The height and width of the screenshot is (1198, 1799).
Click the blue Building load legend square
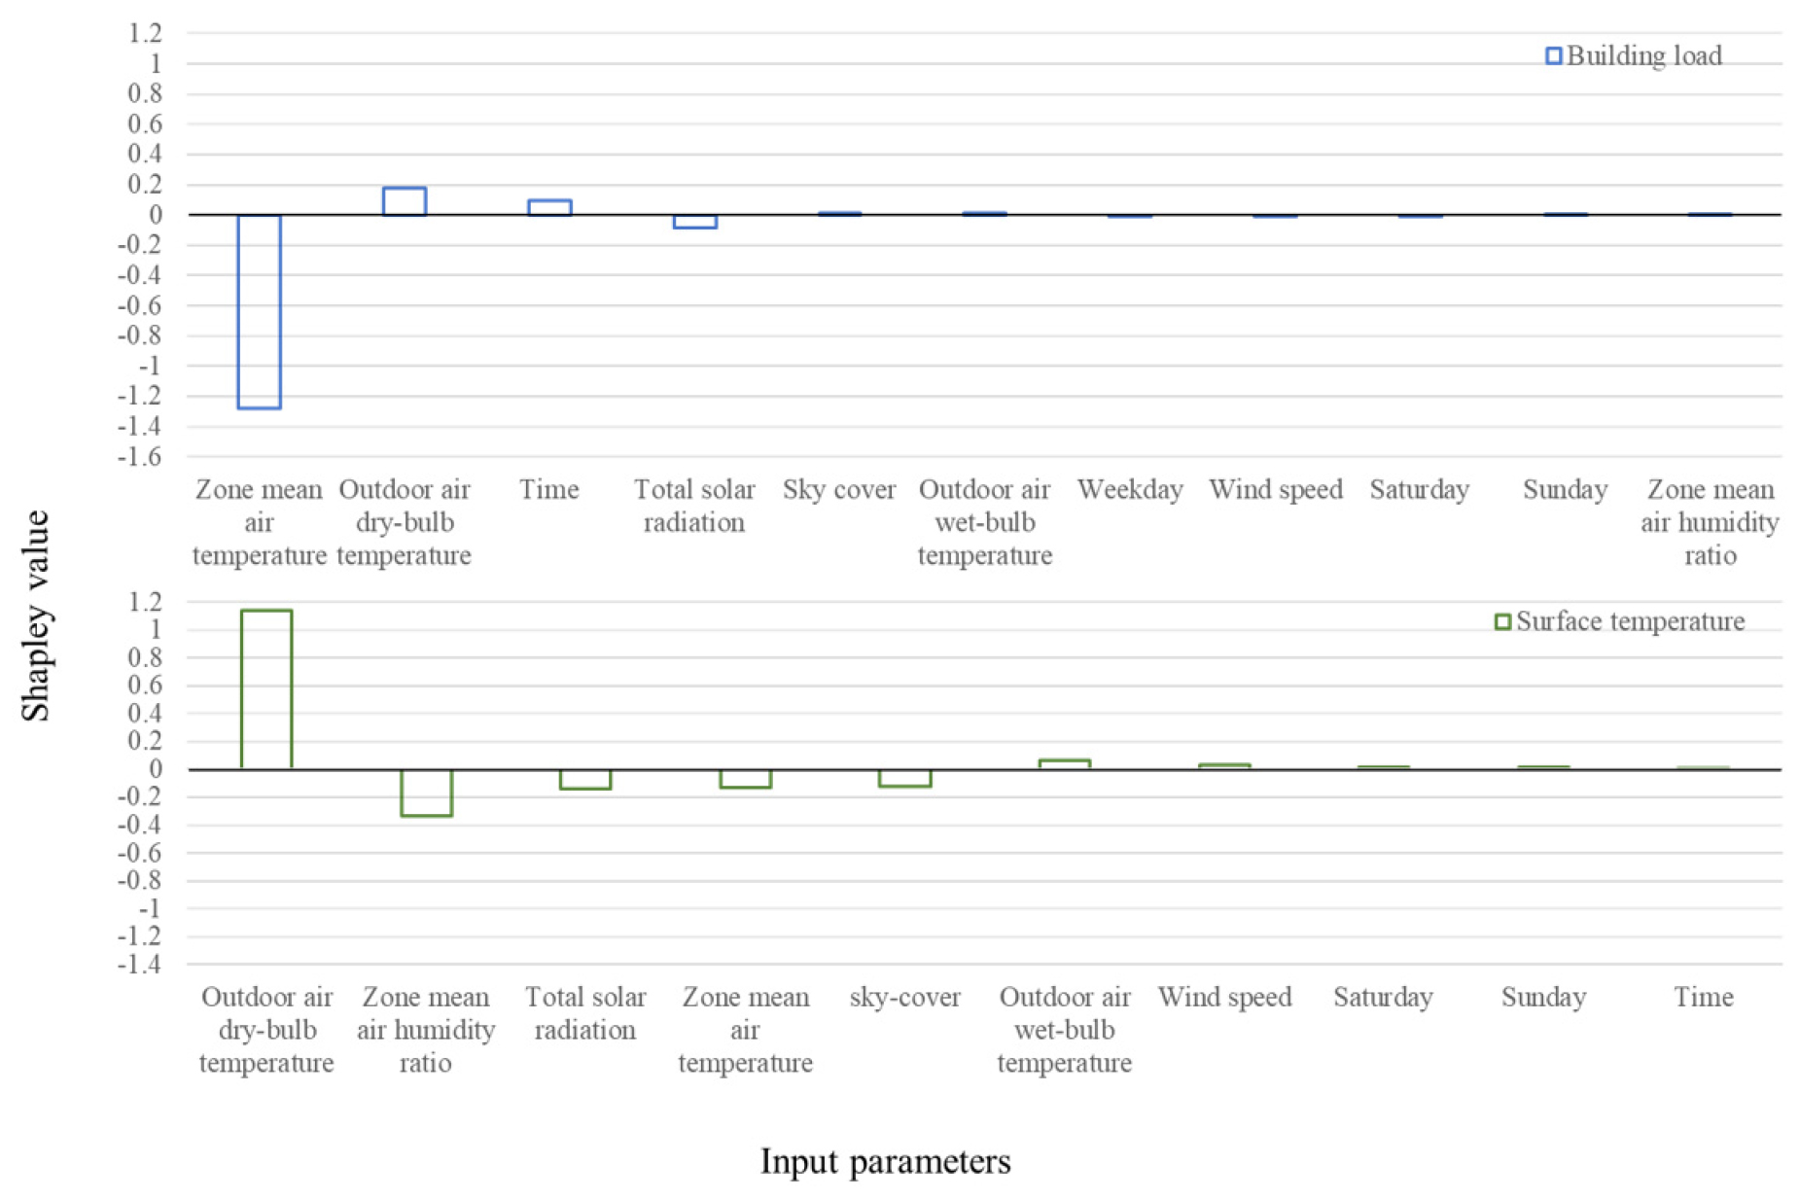pos(1553,56)
